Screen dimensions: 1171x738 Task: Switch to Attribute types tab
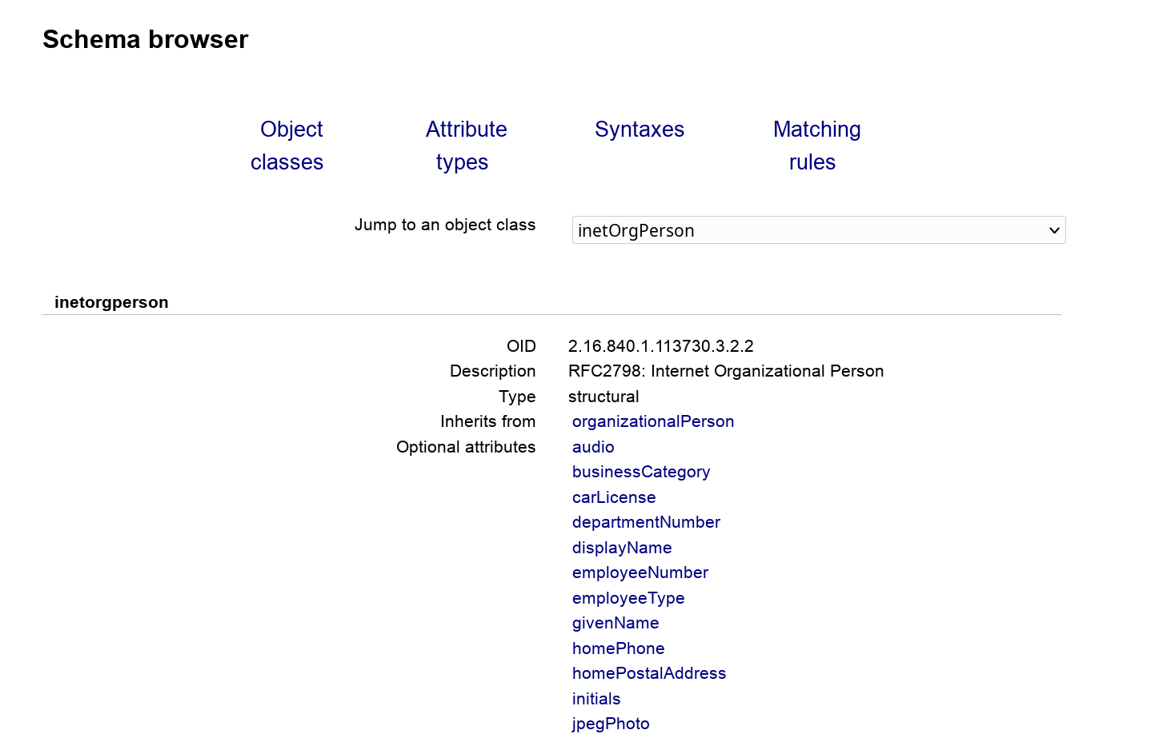point(465,146)
